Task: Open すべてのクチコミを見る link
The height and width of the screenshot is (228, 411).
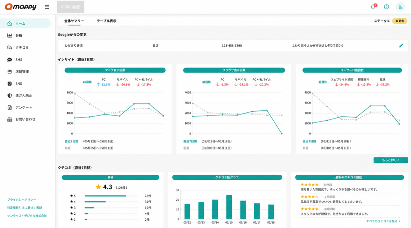Action: pyautogui.click(x=383, y=221)
